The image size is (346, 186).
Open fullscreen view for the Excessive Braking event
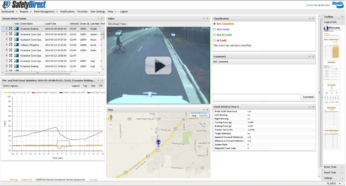(11, 28)
